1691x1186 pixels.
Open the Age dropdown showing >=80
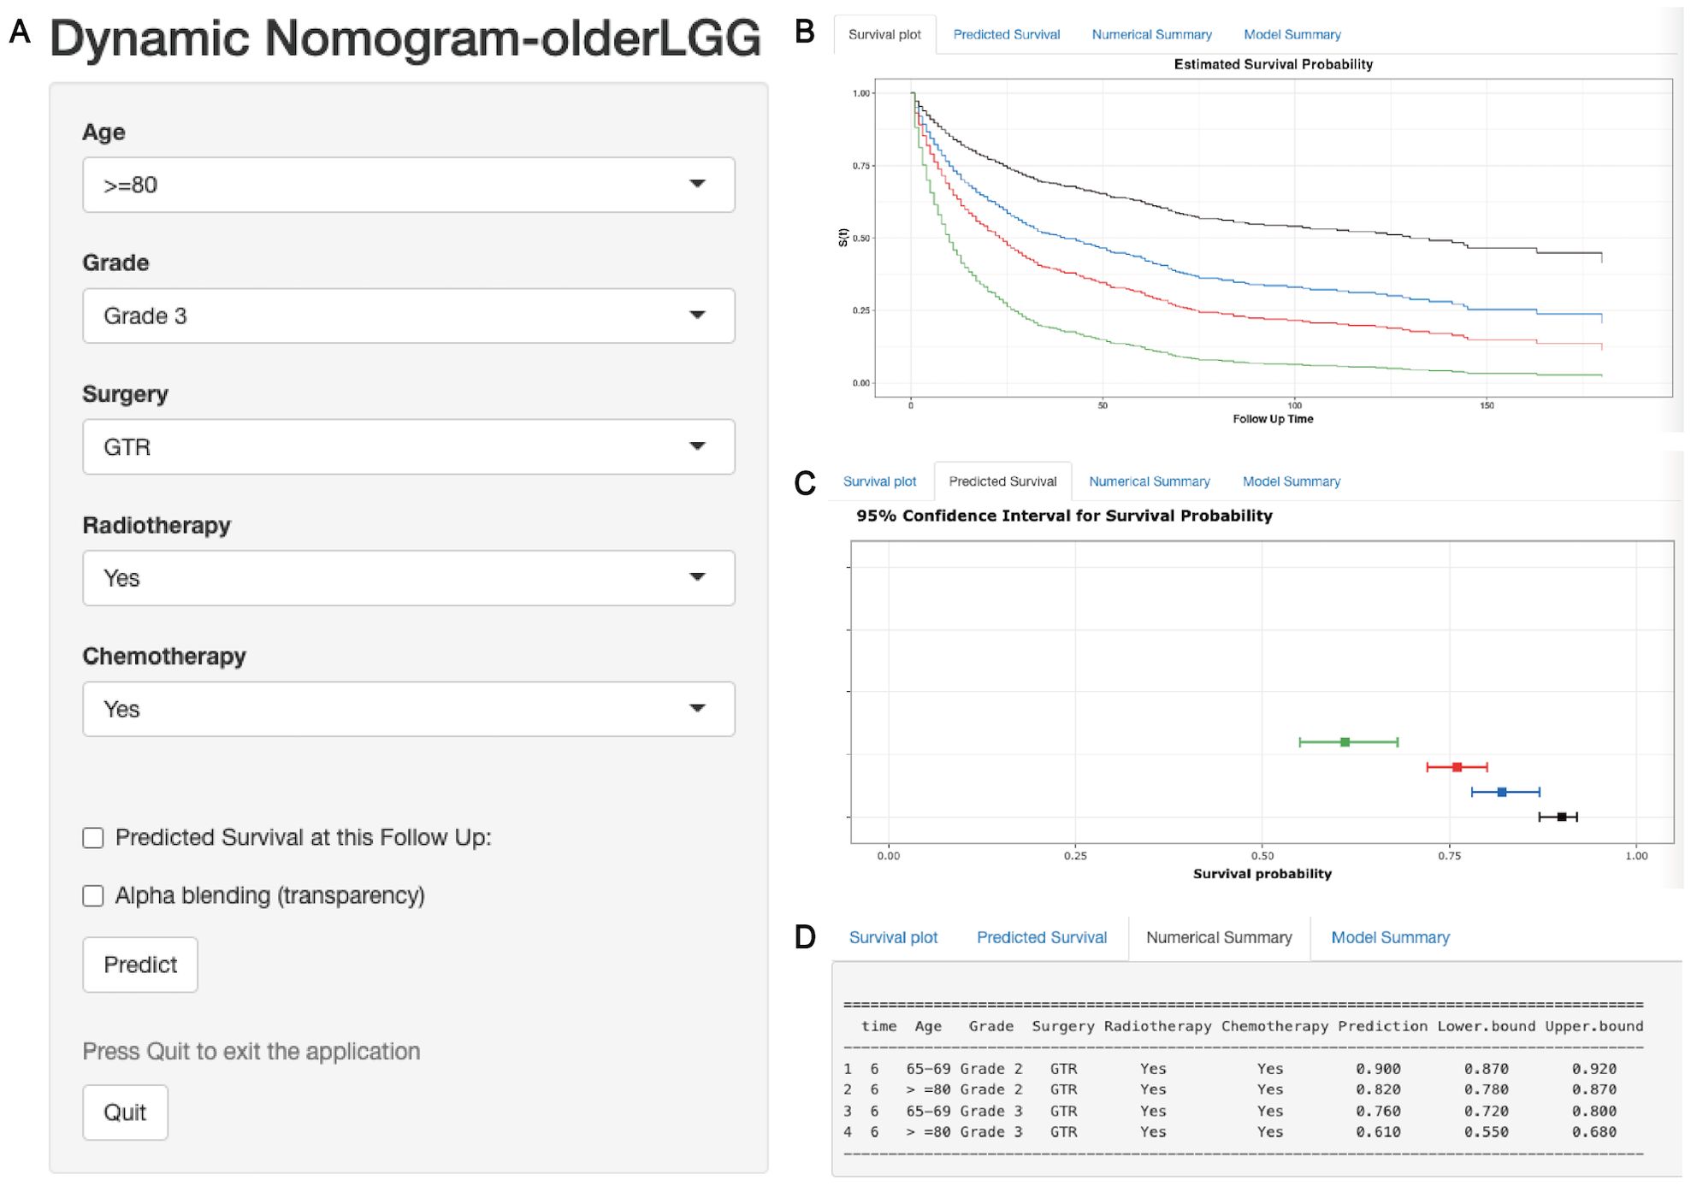[x=408, y=185]
